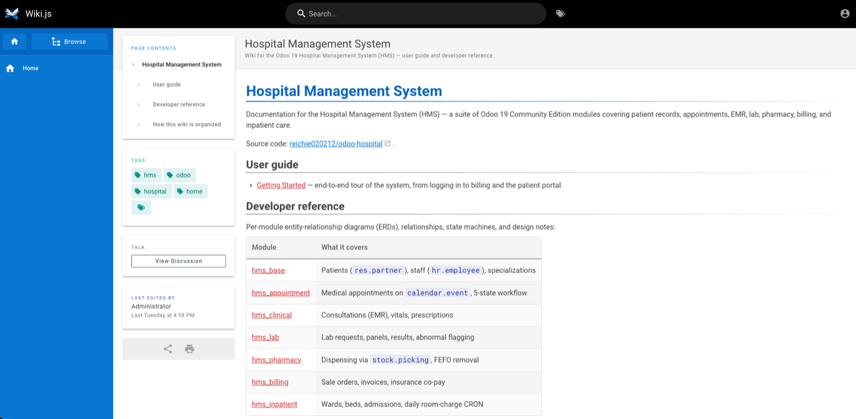Image resolution: width=856 pixels, height=419 pixels.
Task: Jump to Hospital Management System in page contents
Action: (x=182, y=64)
